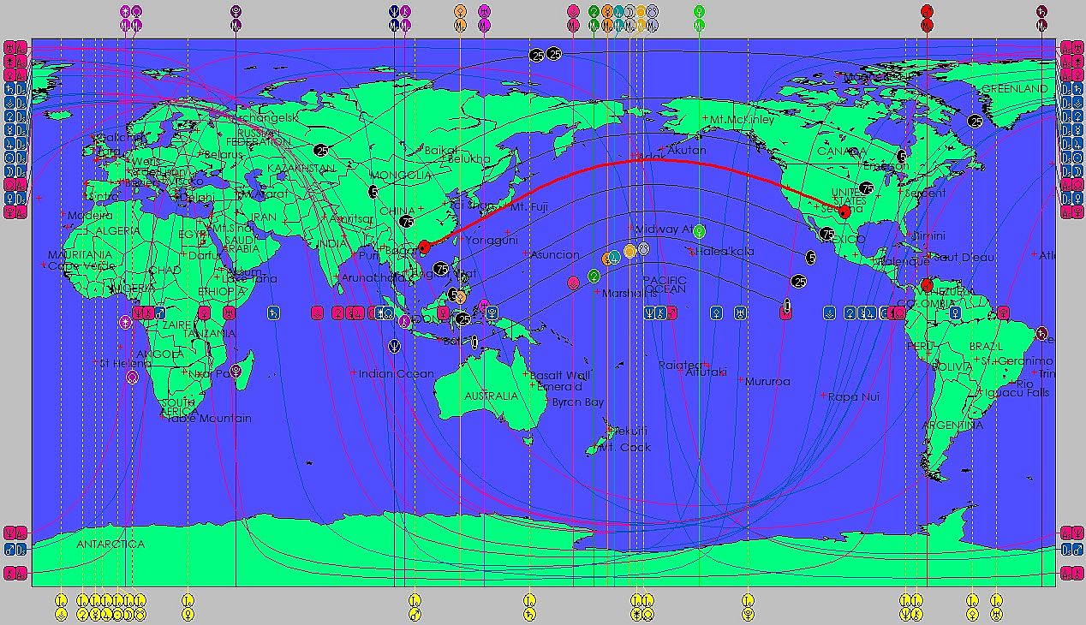Select the yellow Pluto IC marker at the bottom
This screenshot has height=625, width=1086.
748,607
